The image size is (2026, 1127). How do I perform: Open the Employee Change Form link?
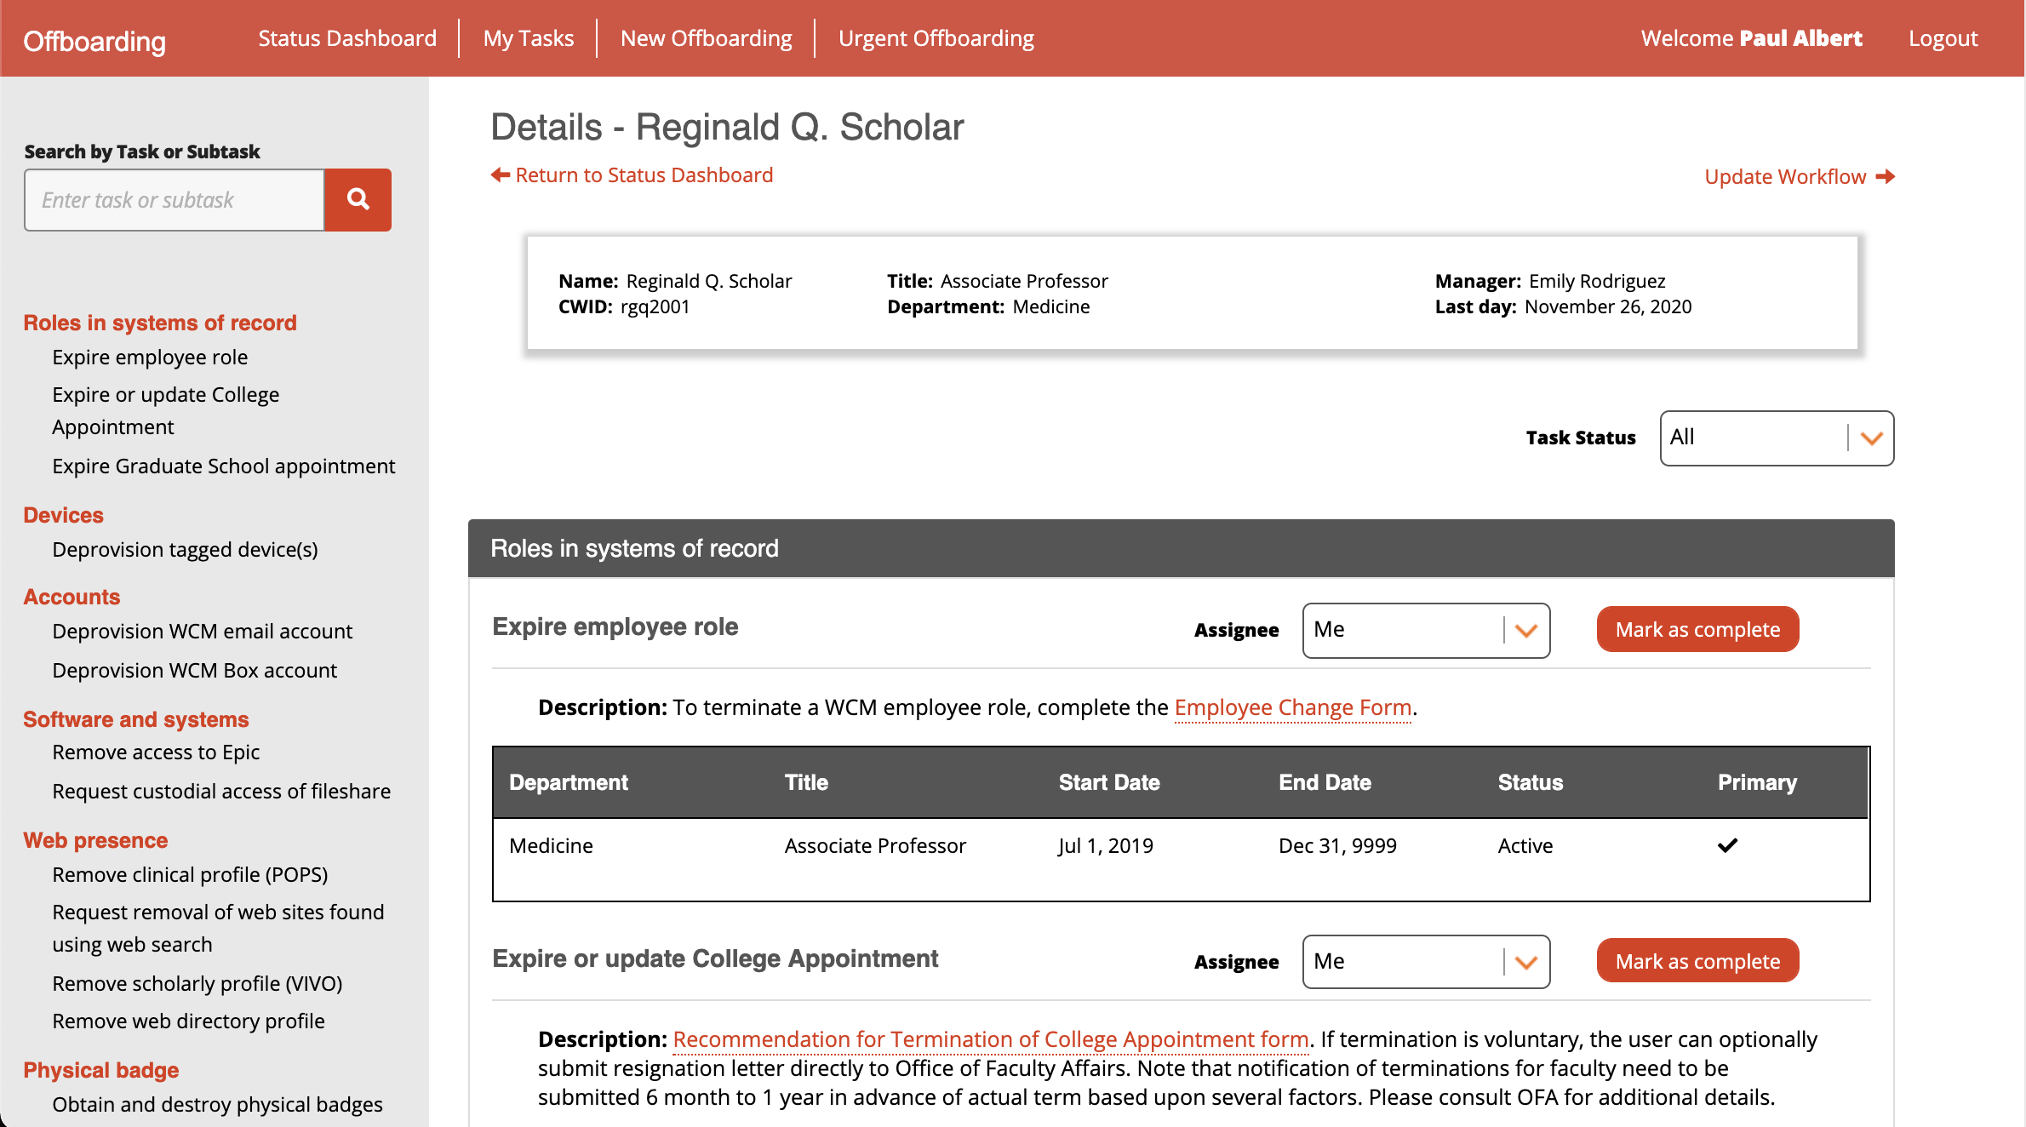point(1292,707)
